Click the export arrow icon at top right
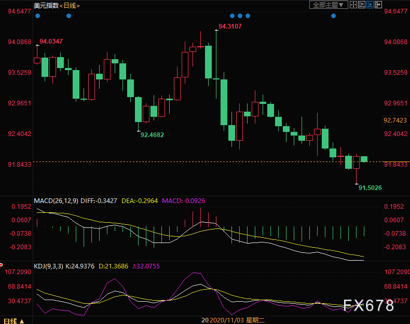Image resolution: width=410 pixels, height=324 pixels. tap(378, 5)
